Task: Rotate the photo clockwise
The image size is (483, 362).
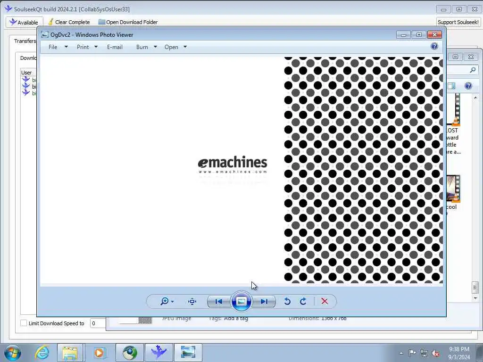Action: tap(303, 301)
